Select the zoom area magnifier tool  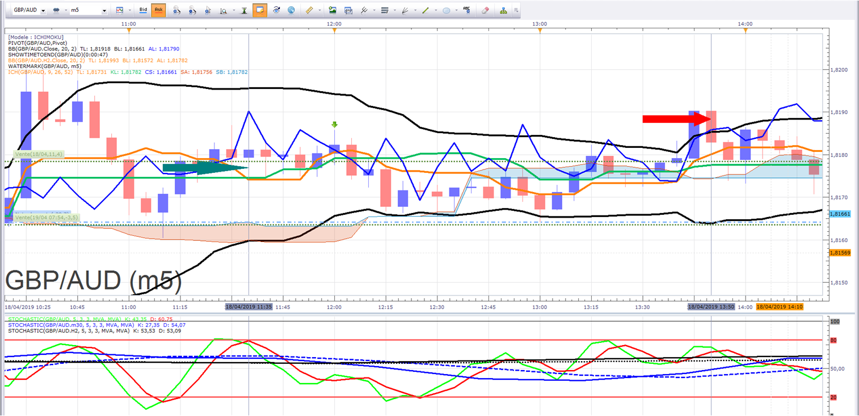click(x=224, y=10)
